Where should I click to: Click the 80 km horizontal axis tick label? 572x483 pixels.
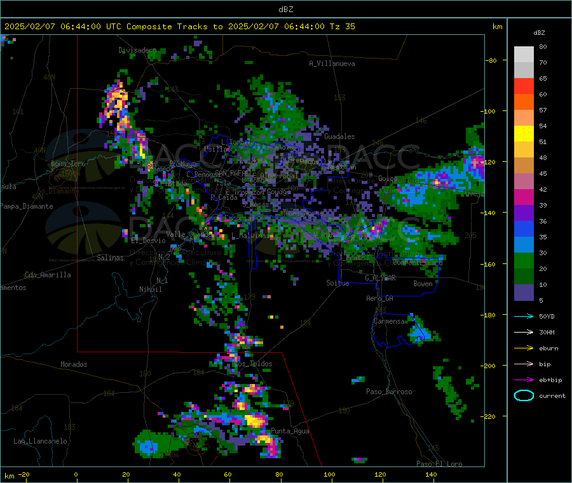[279, 474]
